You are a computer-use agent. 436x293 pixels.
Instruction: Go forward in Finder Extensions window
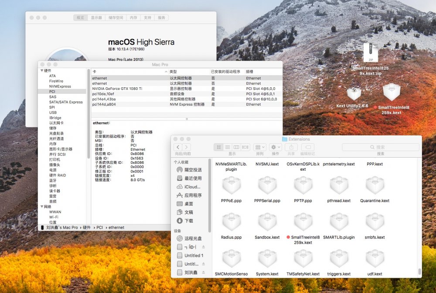tap(187, 147)
